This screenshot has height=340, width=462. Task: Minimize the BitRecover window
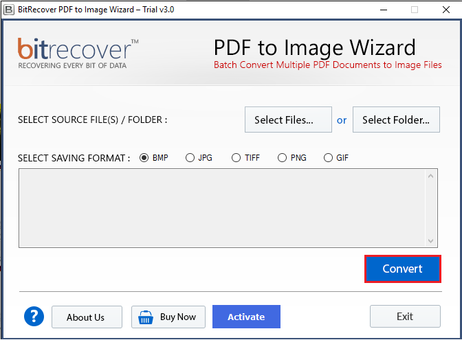(x=384, y=10)
